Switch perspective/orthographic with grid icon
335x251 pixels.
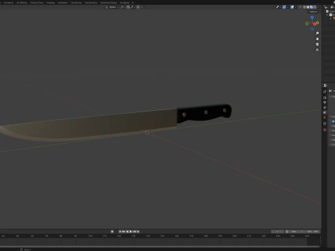pyautogui.click(x=317, y=50)
